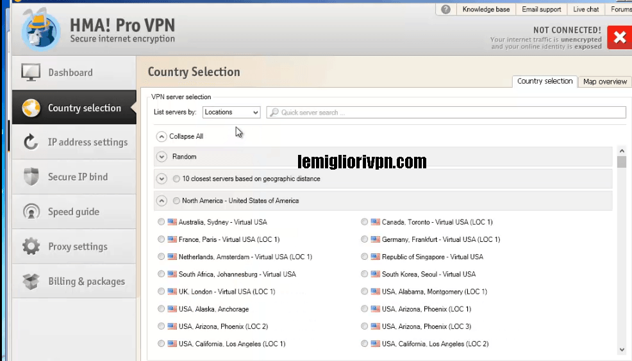This screenshot has width=632, height=361.
Task: Click the Quick server search field
Action: click(x=445, y=112)
